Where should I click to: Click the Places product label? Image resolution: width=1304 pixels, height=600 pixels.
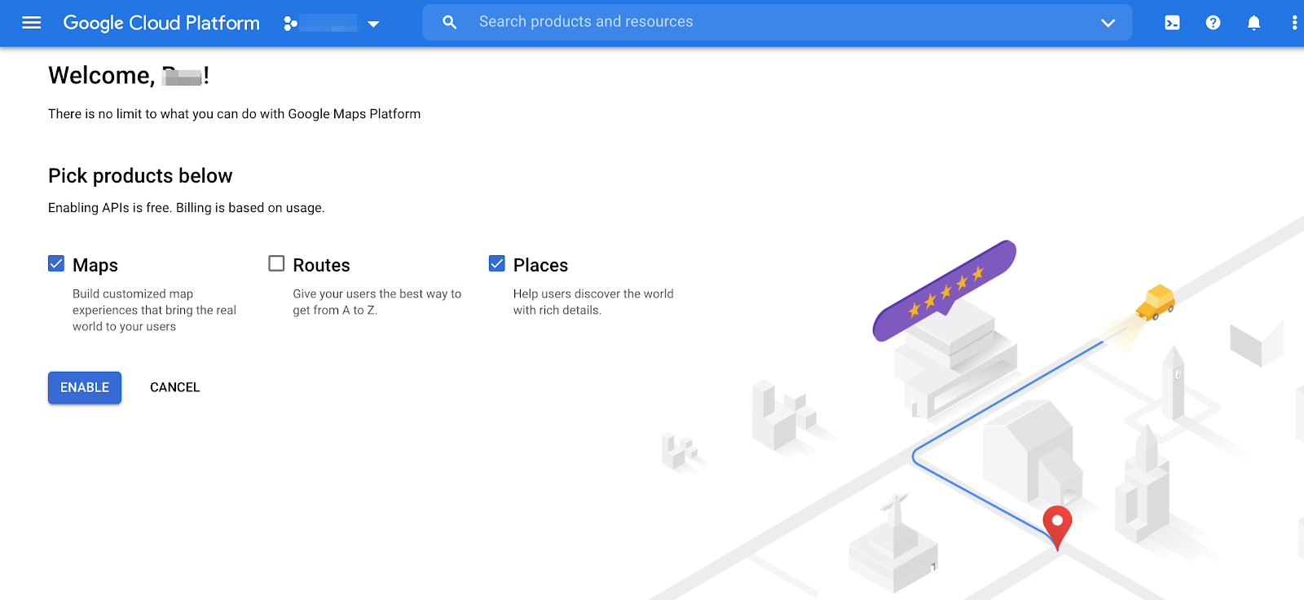pyautogui.click(x=540, y=265)
